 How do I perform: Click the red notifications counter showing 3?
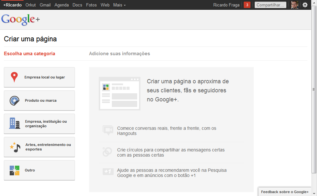[x=247, y=5]
